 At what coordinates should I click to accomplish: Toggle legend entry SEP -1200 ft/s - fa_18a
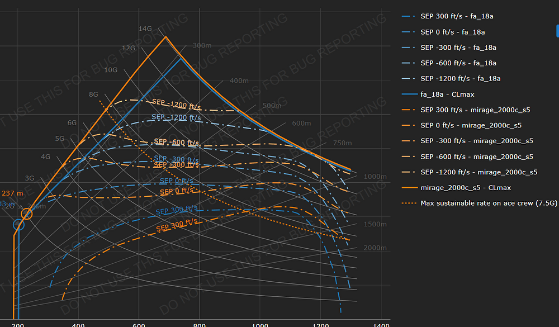451,78
